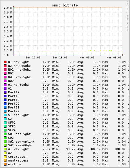The height and width of the screenshot is (168, 130).
Task: Click the corerouter legend color swatch
Action: (5, 157)
